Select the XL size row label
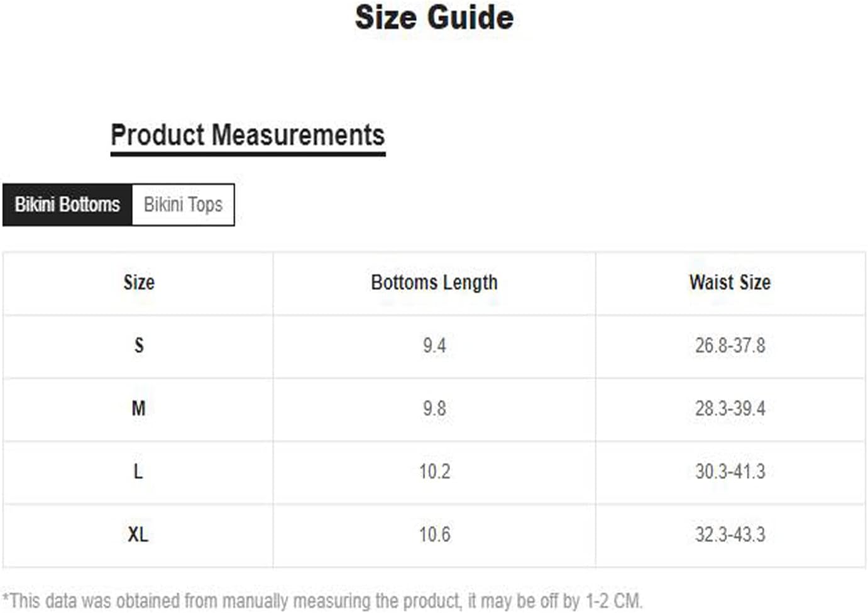 click(138, 535)
